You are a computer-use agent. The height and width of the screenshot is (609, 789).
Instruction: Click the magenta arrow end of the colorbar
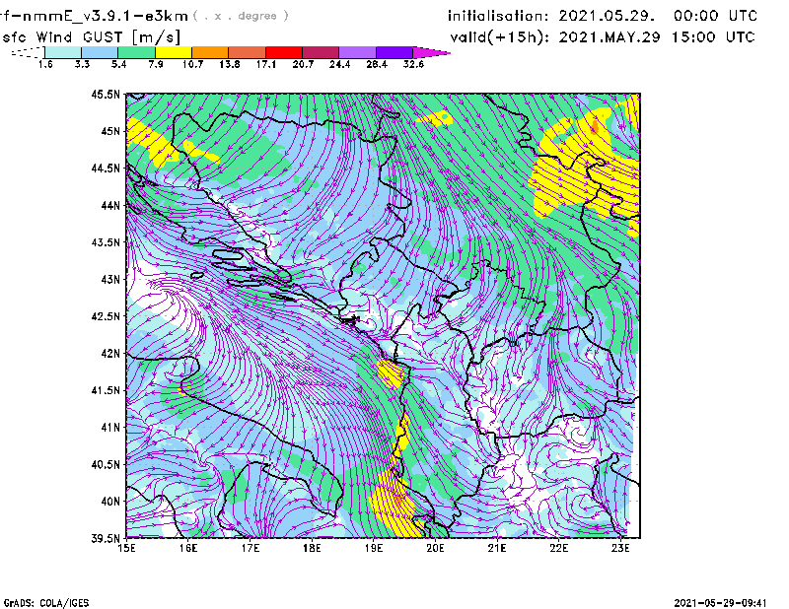pyautogui.click(x=431, y=52)
